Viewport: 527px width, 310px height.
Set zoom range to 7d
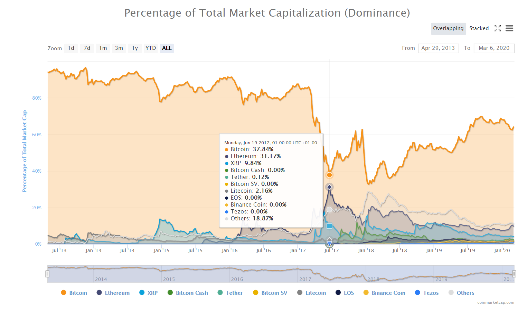pyautogui.click(x=87, y=48)
